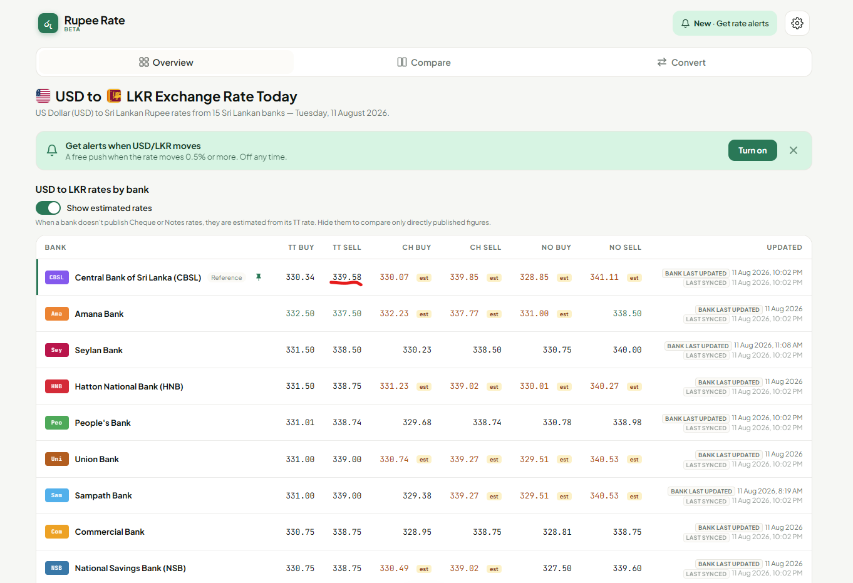
Task: Click the Rupee Rate logo icon
Action: click(x=48, y=24)
